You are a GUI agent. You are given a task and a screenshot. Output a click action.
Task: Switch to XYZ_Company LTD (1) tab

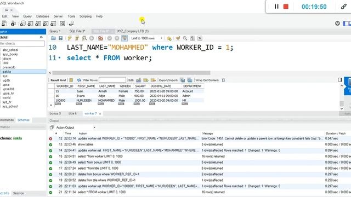[x=133, y=31]
